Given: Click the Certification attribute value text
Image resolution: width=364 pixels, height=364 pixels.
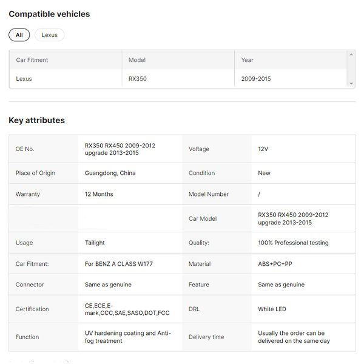Looking at the screenshot, I should 127,309.
